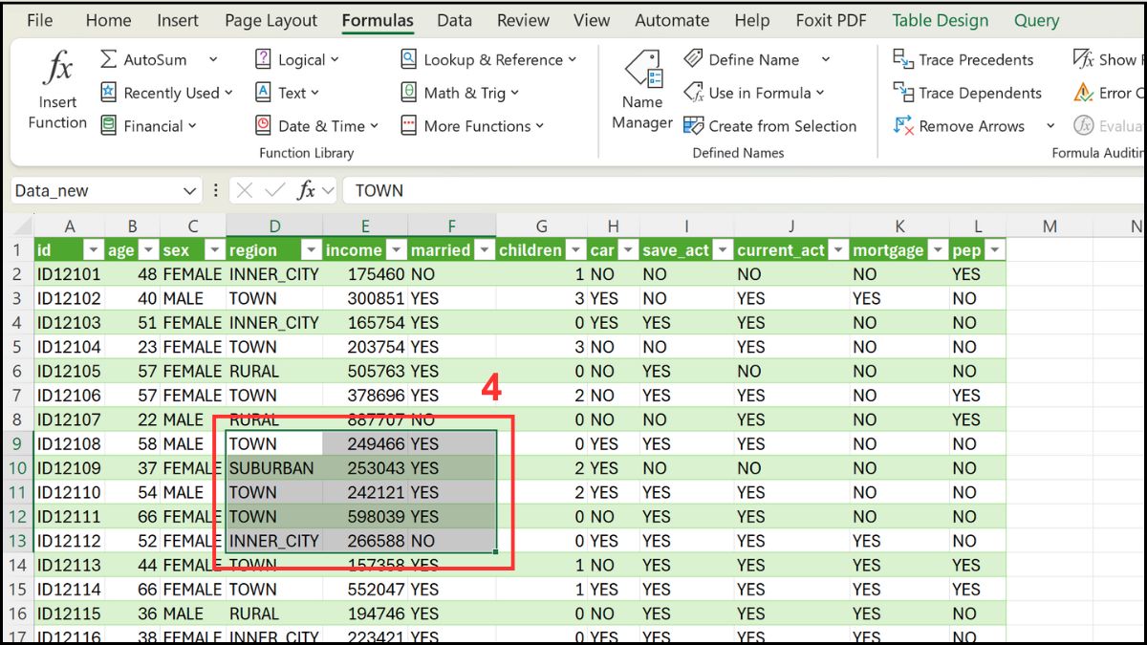The height and width of the screenshot is (645, 1147).
Task: Open the filter dropdown on the region column
Action: pos(311,249)
